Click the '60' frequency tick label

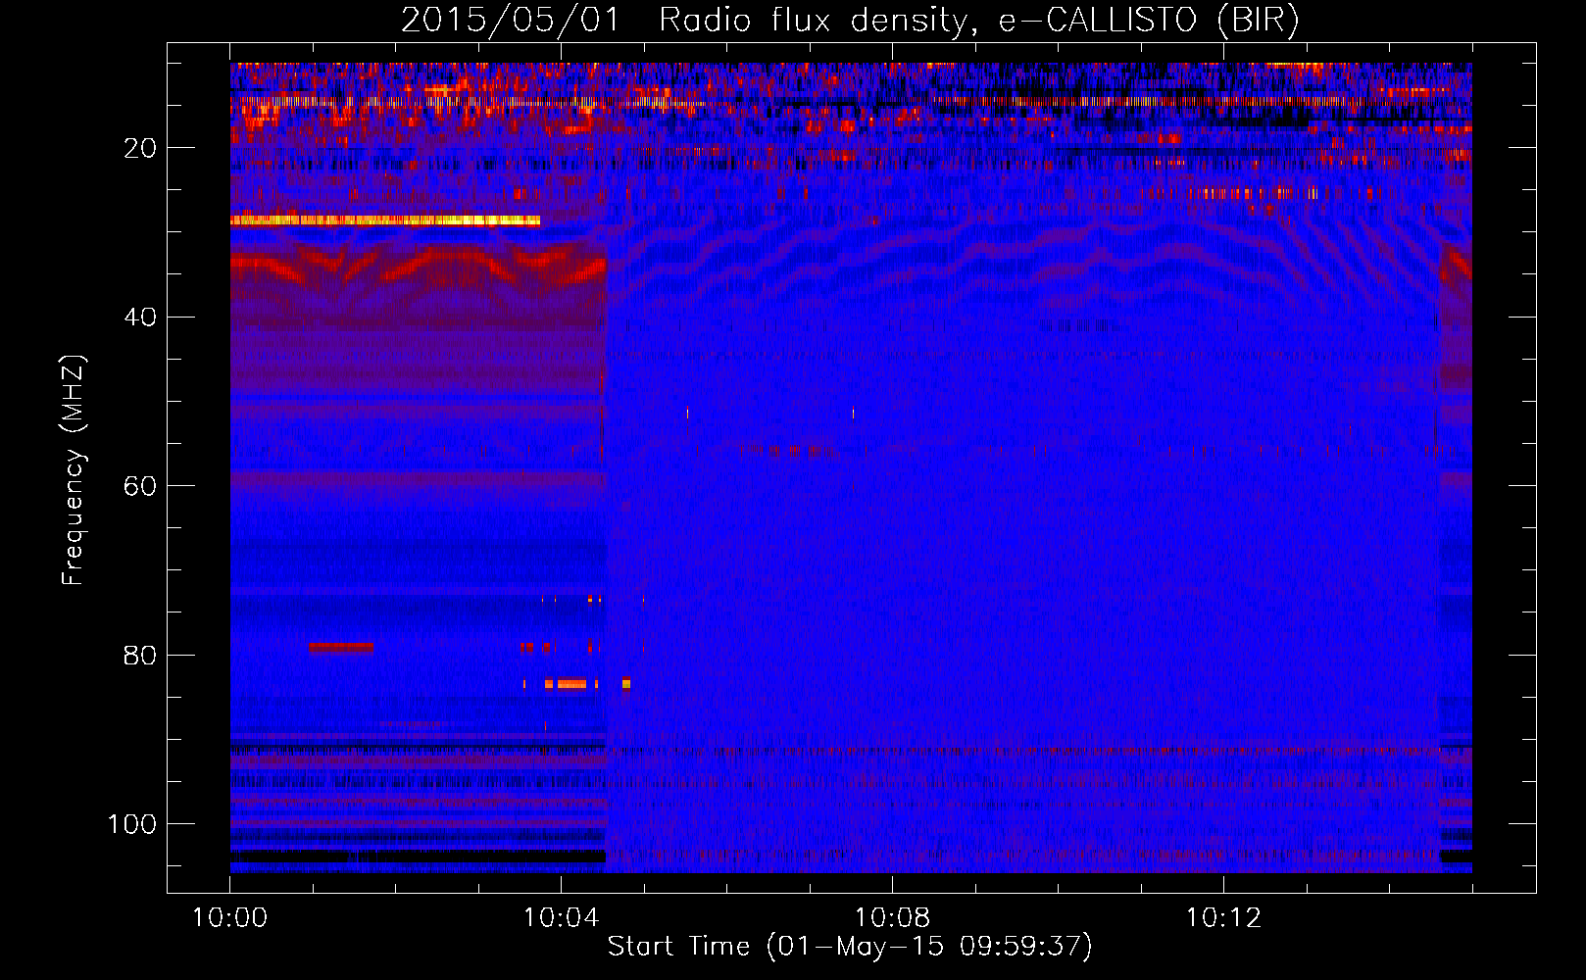140,486
